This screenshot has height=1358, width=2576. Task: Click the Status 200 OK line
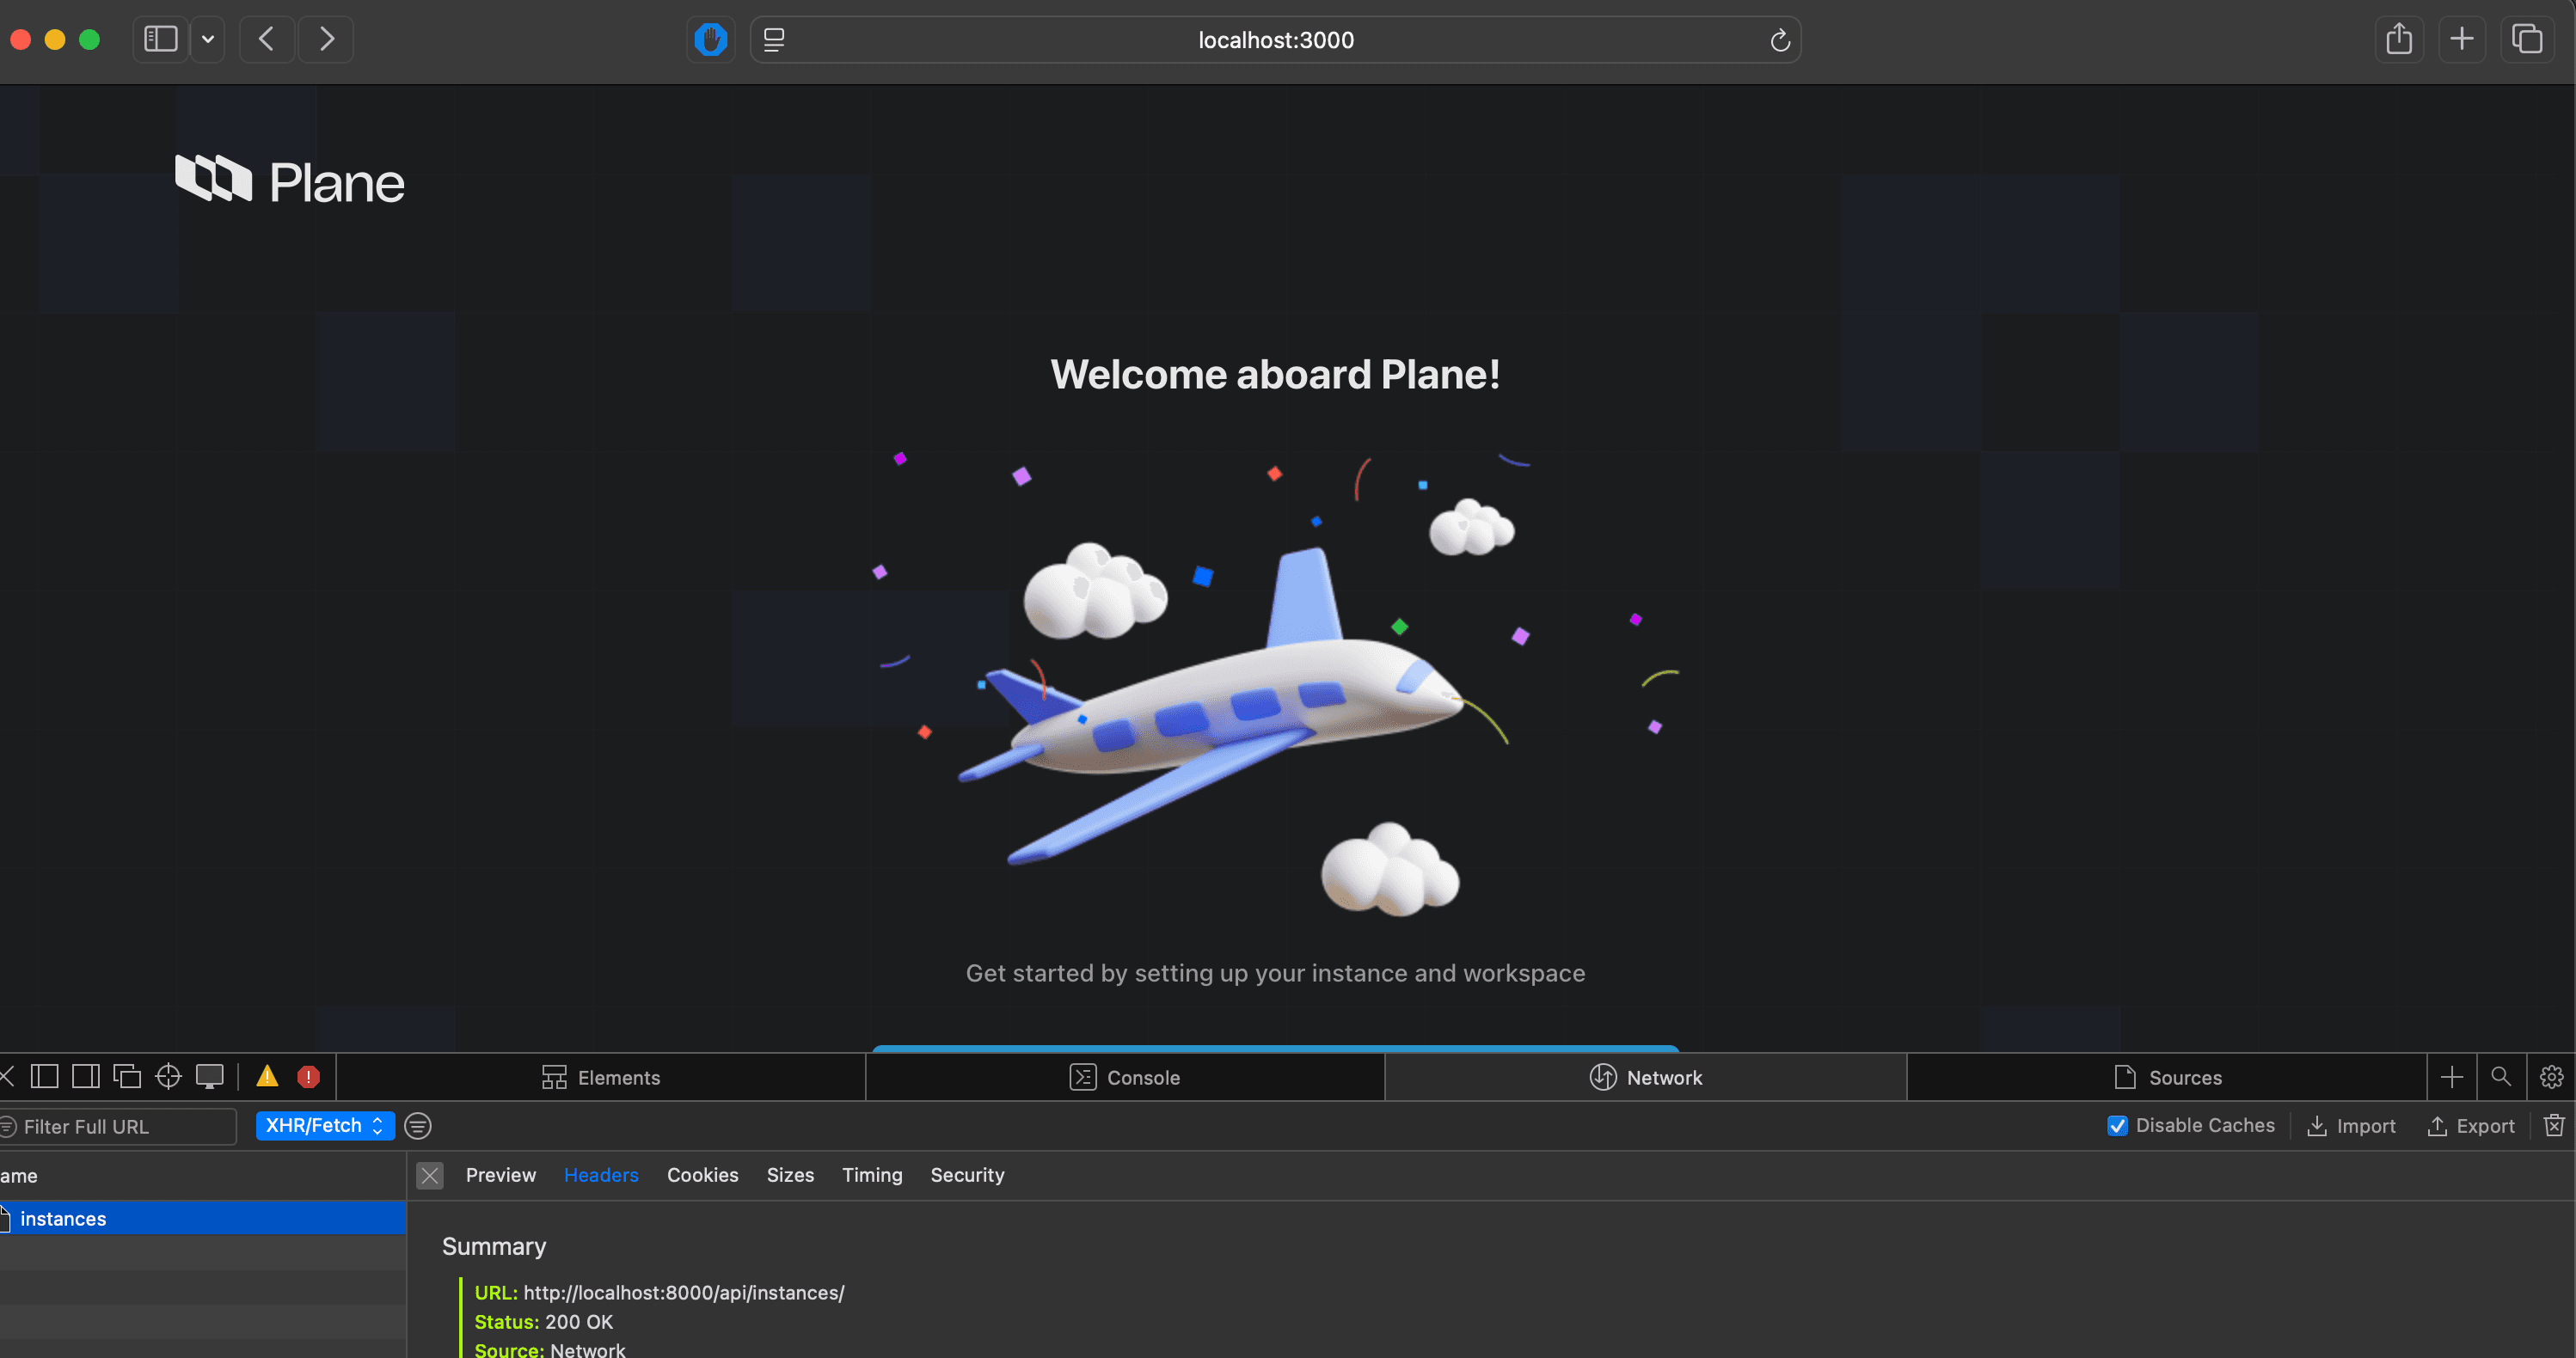pos(544,1322)
